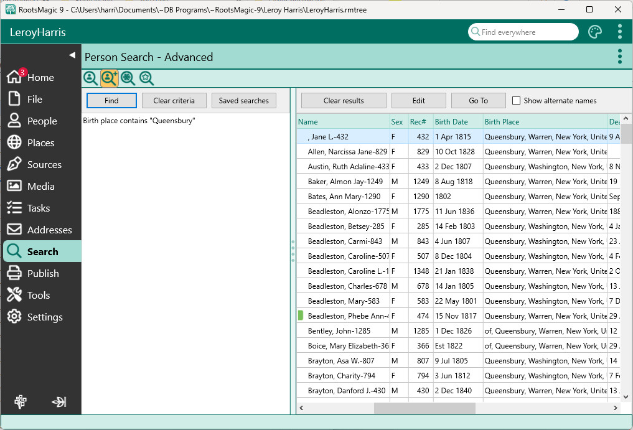
Task: Go to the People section
Action: coord(41,121)
